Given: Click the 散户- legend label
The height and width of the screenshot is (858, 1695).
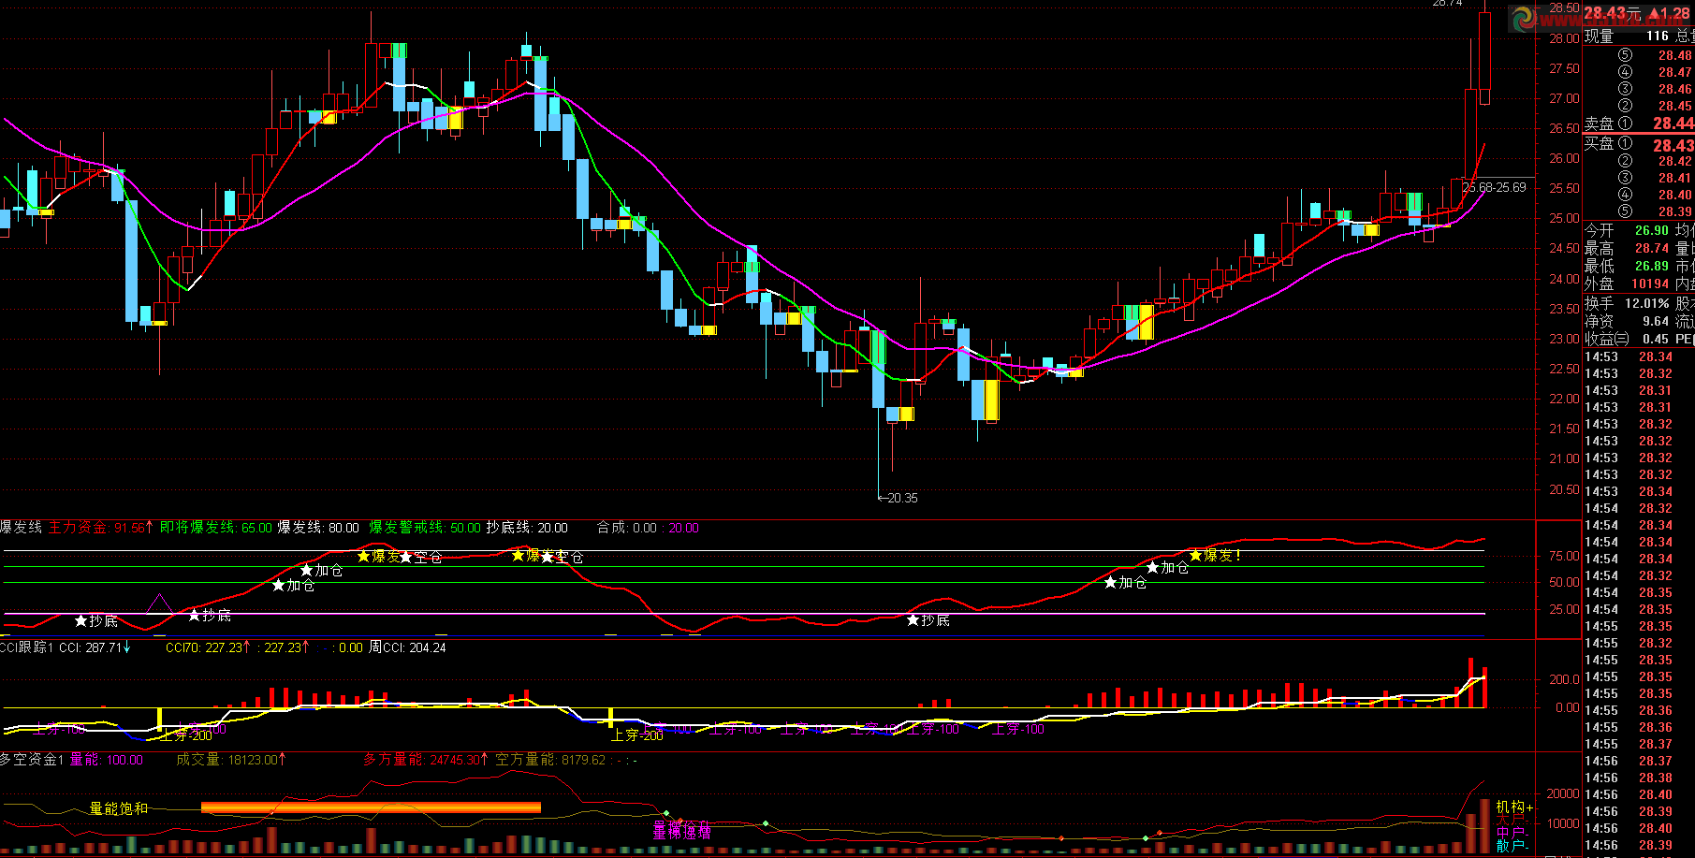Looking at the screenshot, I should click(1512, 846).
